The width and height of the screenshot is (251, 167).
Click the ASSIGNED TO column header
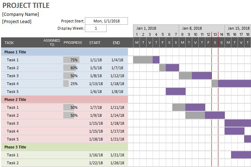[52, 42]
